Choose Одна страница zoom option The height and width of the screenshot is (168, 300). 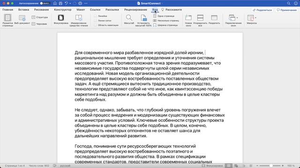pyautogui.click(x=164, y=16)
